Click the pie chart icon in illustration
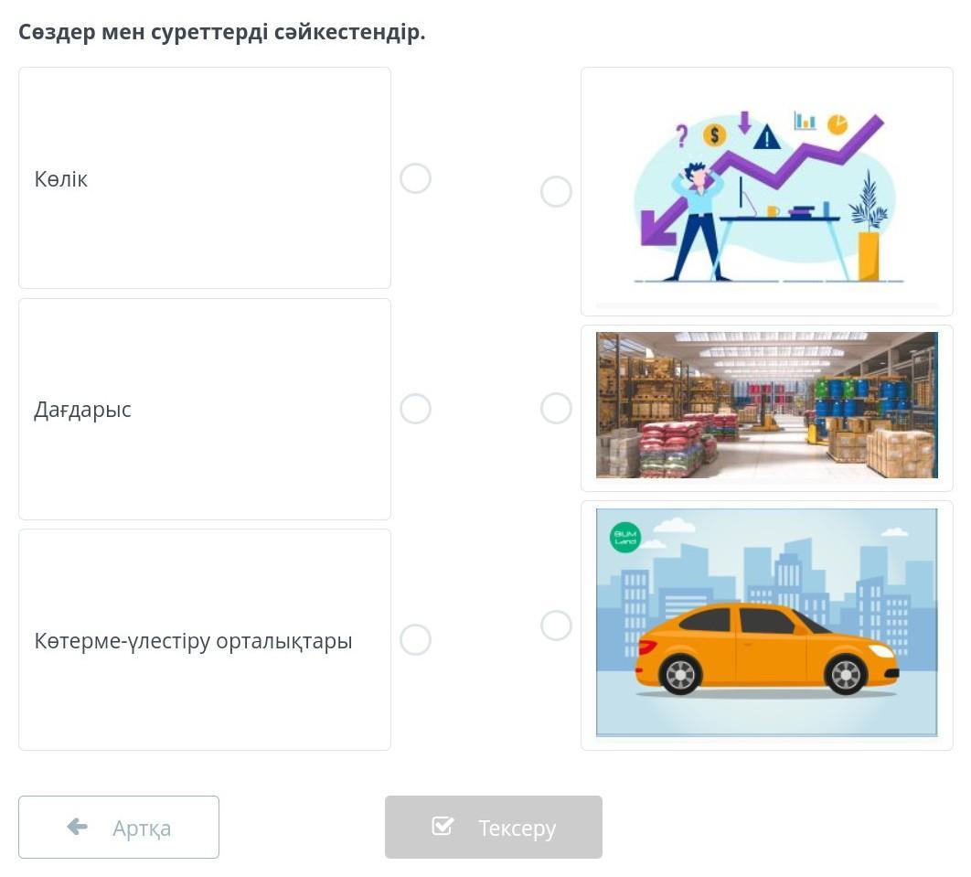Image resolution: width=971 pixels, height=877 pixels. [838, 123]
